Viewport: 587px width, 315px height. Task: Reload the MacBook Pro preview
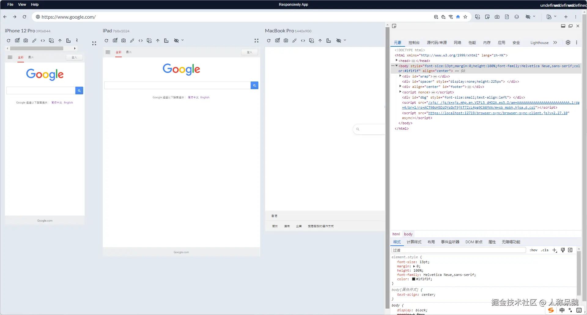pos(269,41)
